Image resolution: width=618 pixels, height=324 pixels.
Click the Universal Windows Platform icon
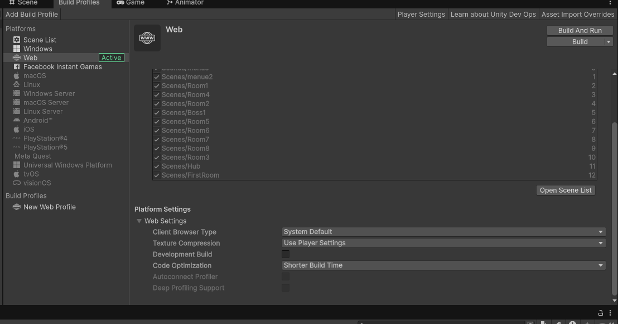click(x=17, y=165)
